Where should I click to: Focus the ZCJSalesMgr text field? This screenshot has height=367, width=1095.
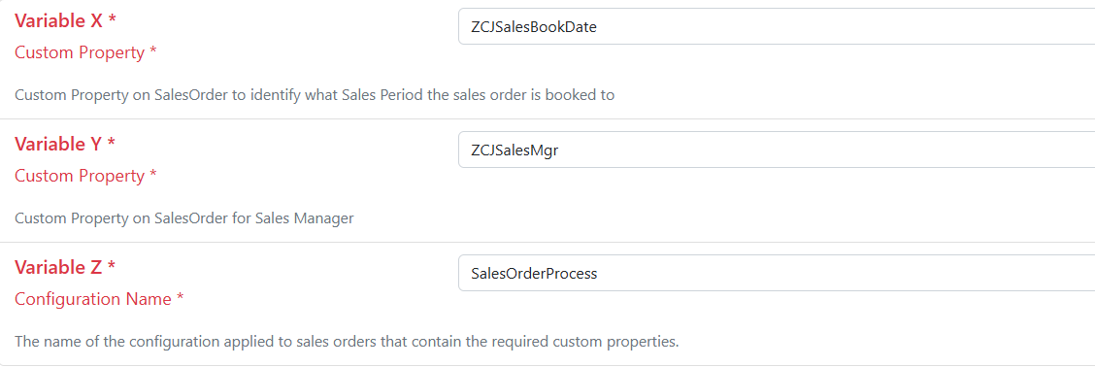point(777,150)
